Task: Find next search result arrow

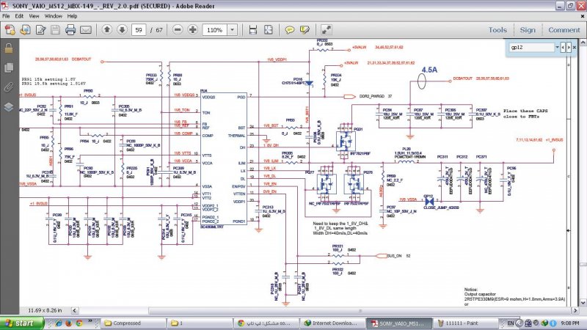Action: click(x=569, y=48)
